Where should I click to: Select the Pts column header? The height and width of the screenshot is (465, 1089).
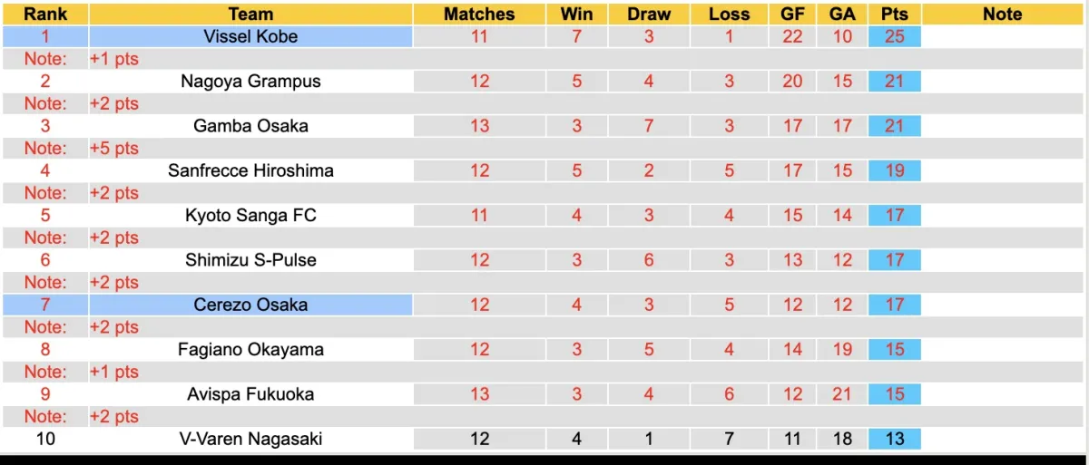pyautogui.click(x=894, y=14)
